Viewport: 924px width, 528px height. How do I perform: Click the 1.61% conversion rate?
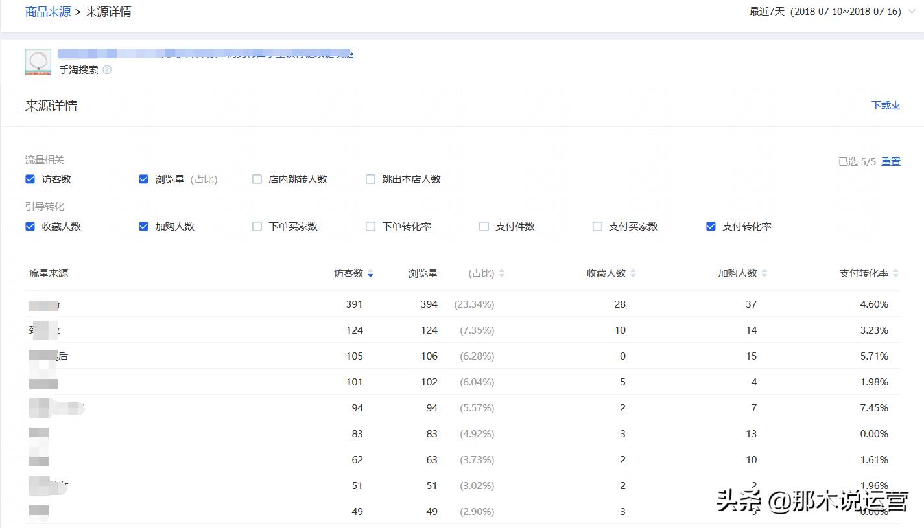pos(874,460)
